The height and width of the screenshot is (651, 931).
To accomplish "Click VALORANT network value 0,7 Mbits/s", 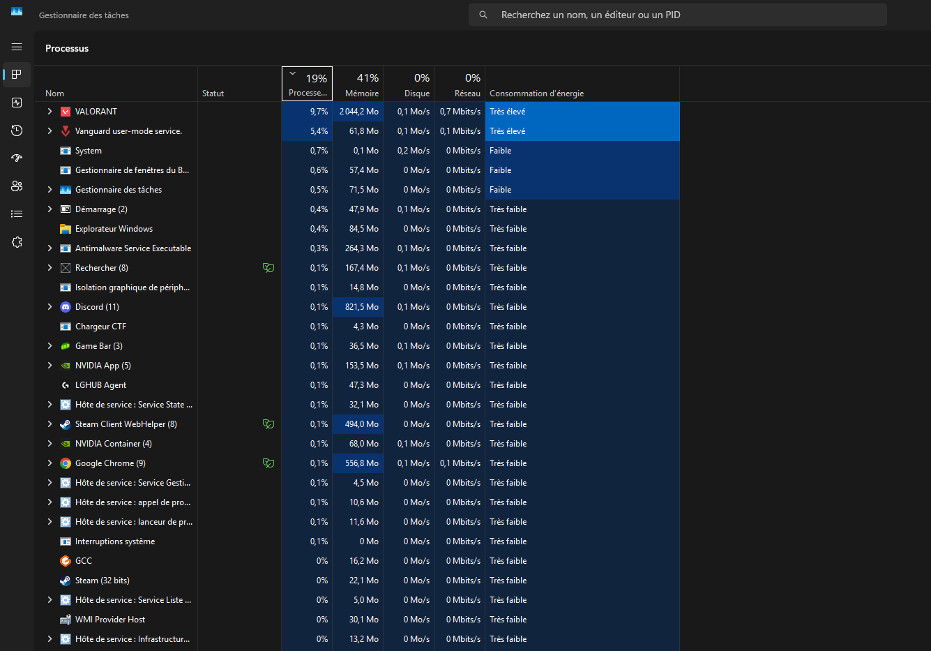I will pos(460,112).
